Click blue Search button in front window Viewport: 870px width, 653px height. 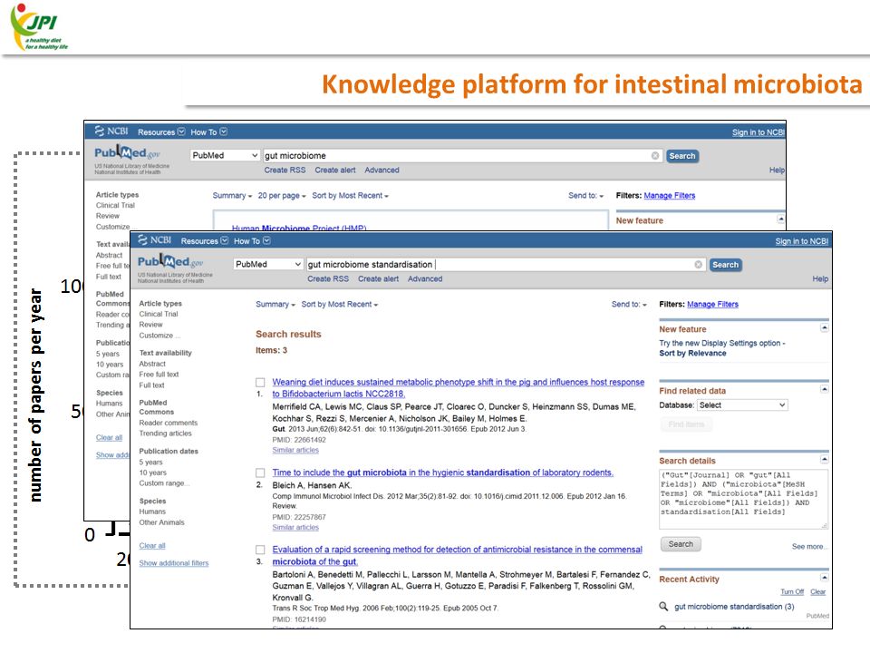[725, 265]
